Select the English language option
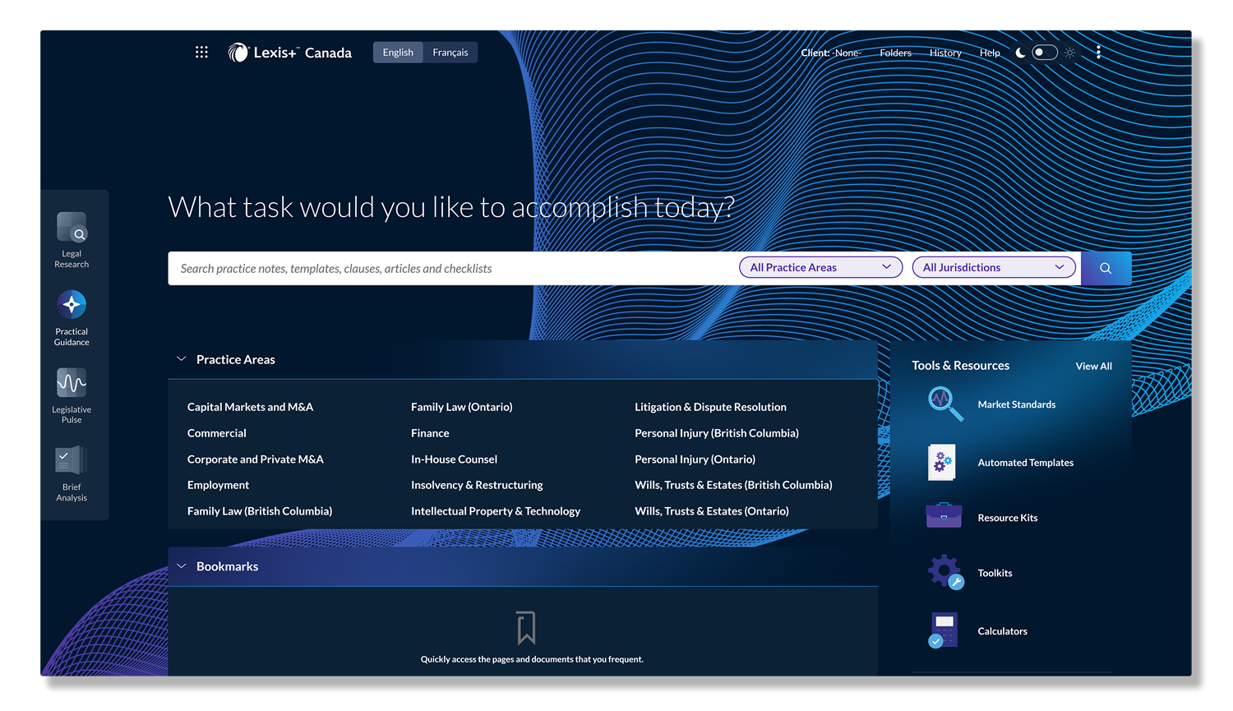 coord(398,53)
